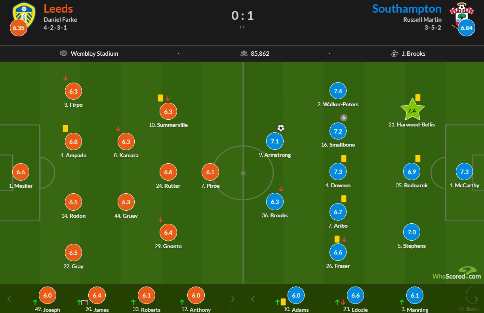Select substitute Joseph on the Leeds bench
Image resolution: width=484 pixels, height=313 pixels.
tap(48, 296)
